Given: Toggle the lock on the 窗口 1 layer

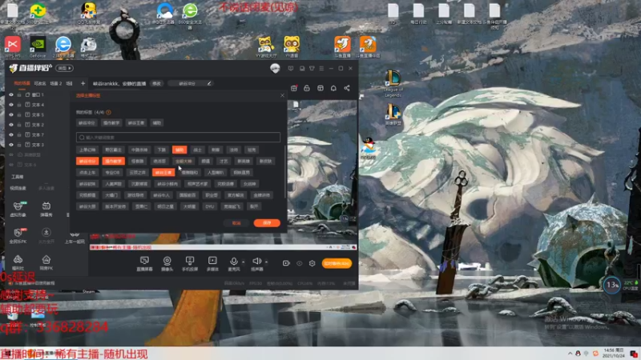Looking at the screenshot, I should pos(19,94).
